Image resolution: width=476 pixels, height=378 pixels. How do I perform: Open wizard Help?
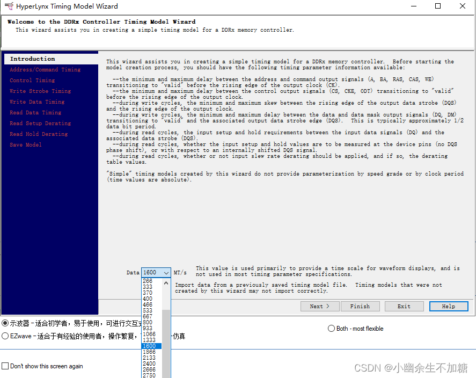[x=449, y=307]
